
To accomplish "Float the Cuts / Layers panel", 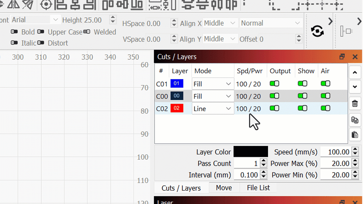I will coord(342,57).
